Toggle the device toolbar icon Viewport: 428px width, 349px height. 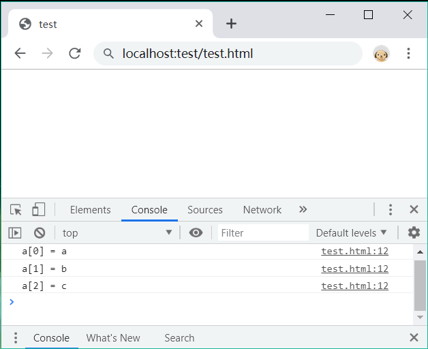[x=38, y=209]
